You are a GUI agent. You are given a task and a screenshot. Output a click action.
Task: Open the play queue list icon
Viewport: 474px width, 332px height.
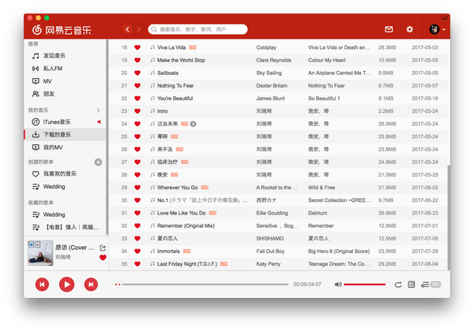[431, 285]
